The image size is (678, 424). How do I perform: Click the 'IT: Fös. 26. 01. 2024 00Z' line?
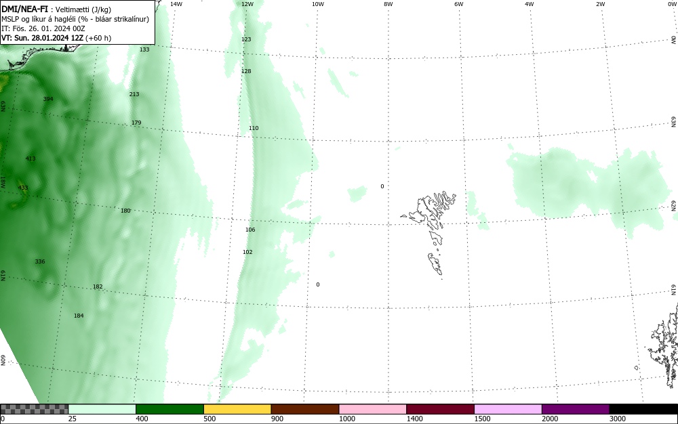(43, 28)
